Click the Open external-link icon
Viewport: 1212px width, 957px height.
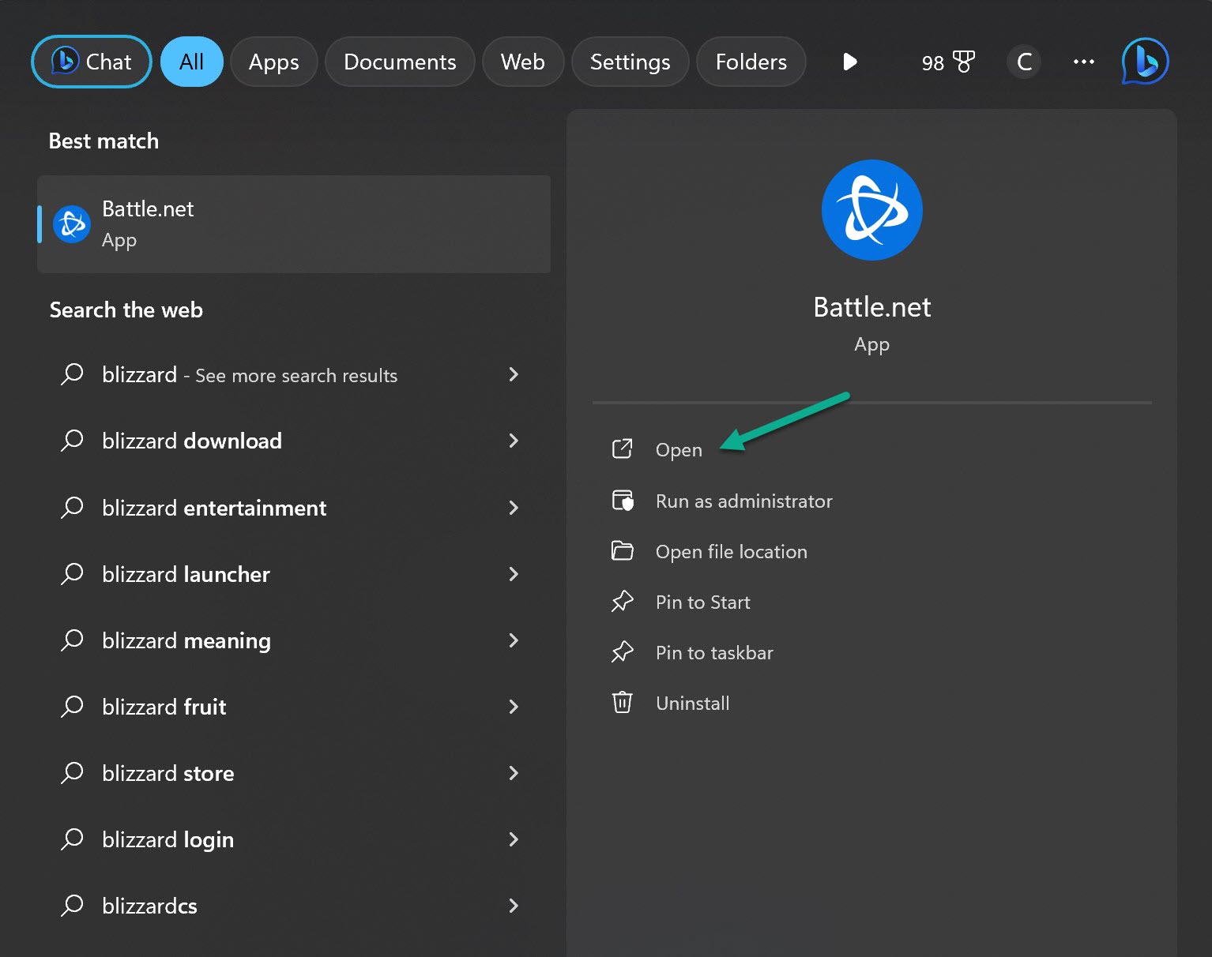pos(623,449)
